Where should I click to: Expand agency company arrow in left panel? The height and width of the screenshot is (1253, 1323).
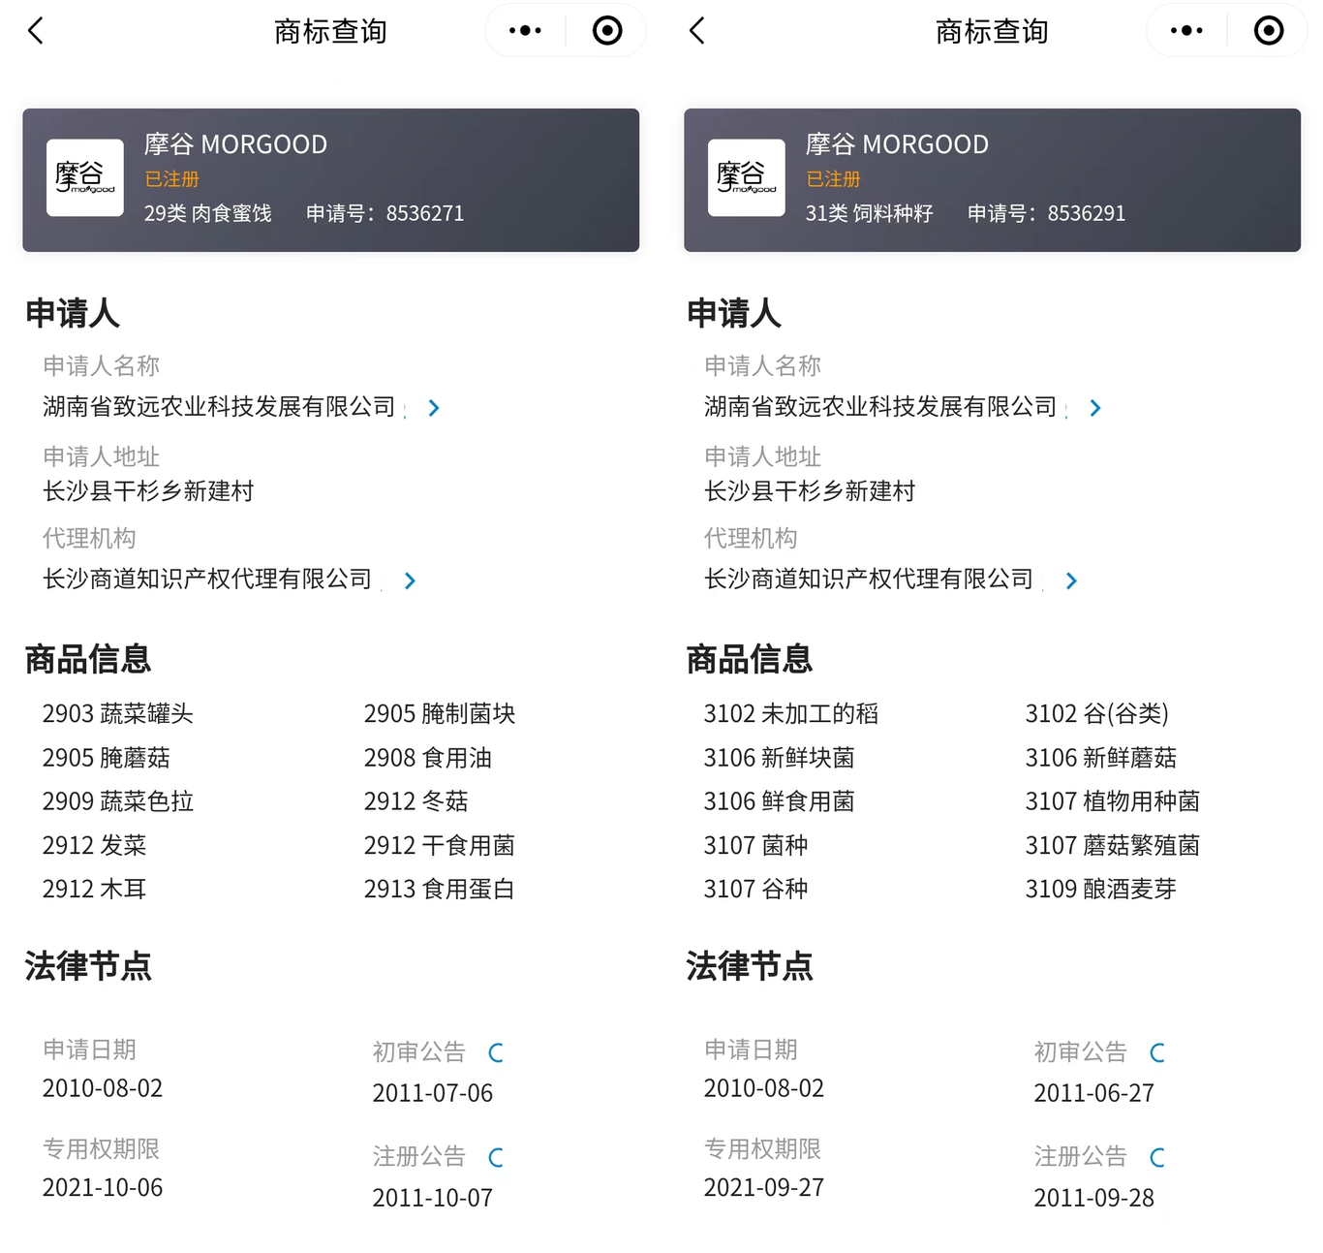point(410,580)
